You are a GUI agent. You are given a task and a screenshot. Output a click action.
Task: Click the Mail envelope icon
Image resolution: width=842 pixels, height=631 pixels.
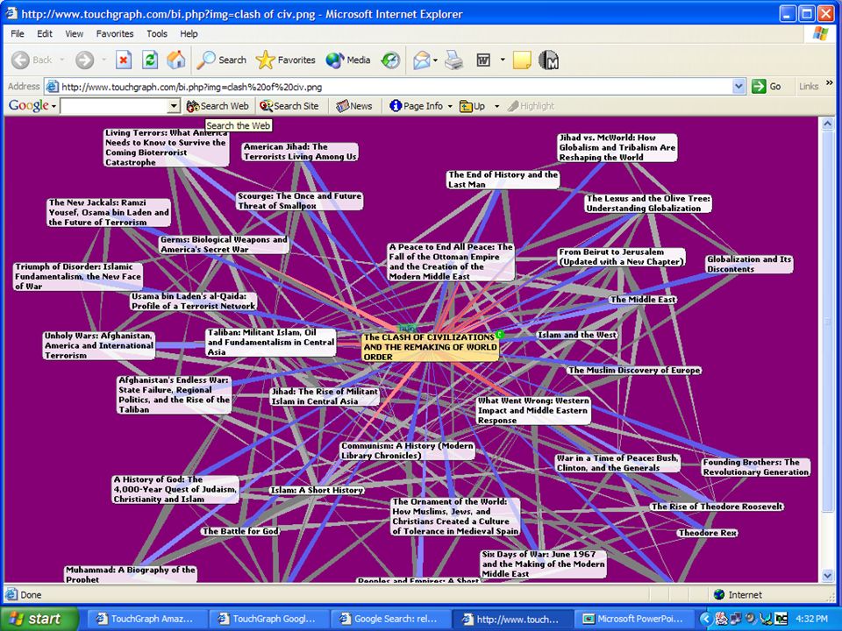coord(422,60)
